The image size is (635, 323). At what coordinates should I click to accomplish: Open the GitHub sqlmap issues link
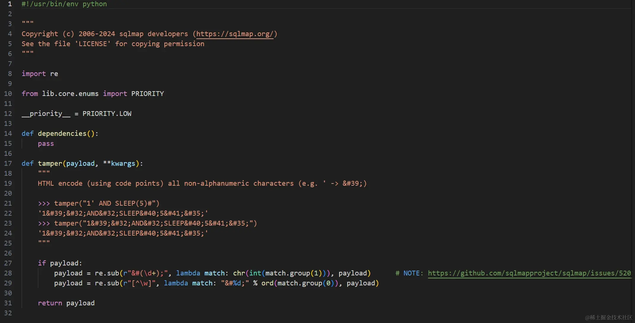529,273
